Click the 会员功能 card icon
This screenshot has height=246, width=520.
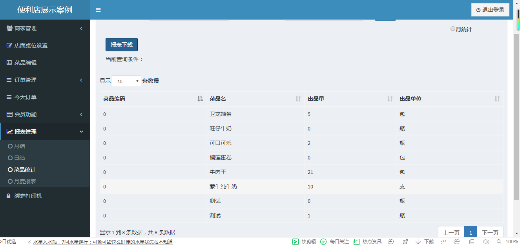click(9, 114)
